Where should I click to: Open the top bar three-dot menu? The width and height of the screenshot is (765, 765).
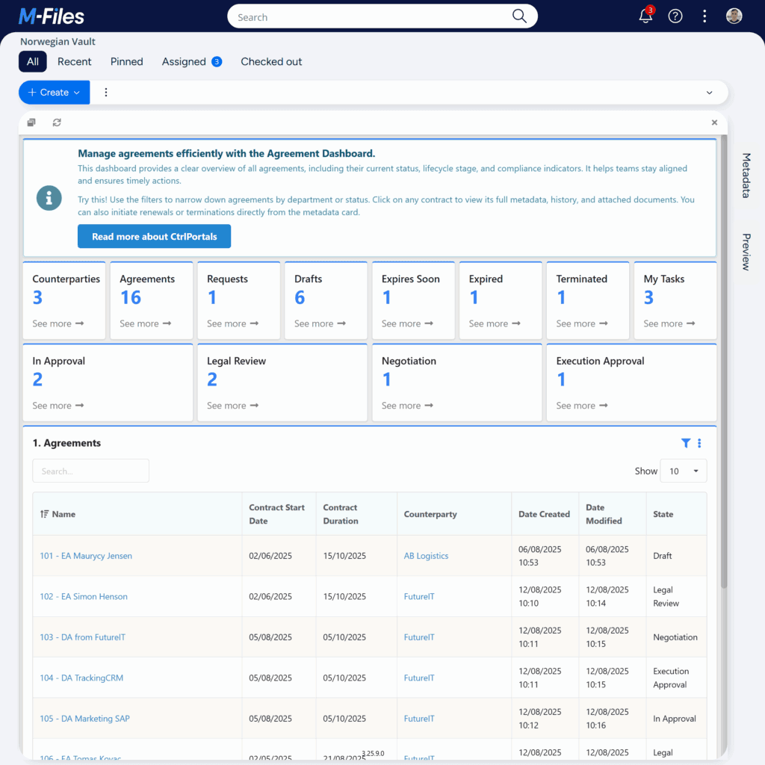pyautogui.click(x=704, y=16)
